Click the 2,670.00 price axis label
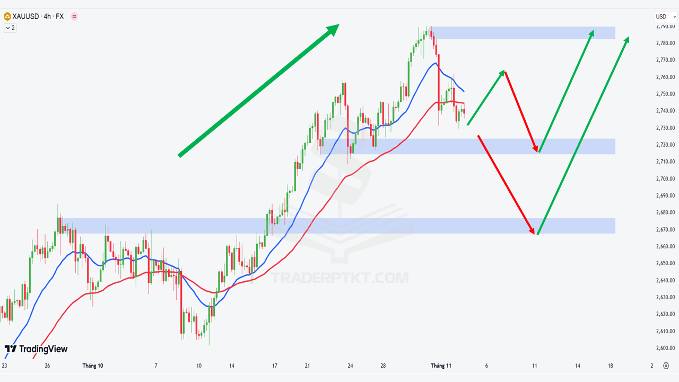 (665, 230)
